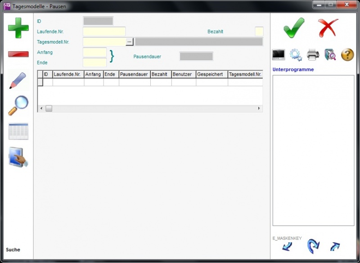Open Tagesmodell.Nr. lookup with the ellipsis button
This screenshot has width=360, height=263.
(x=130, y=42)
